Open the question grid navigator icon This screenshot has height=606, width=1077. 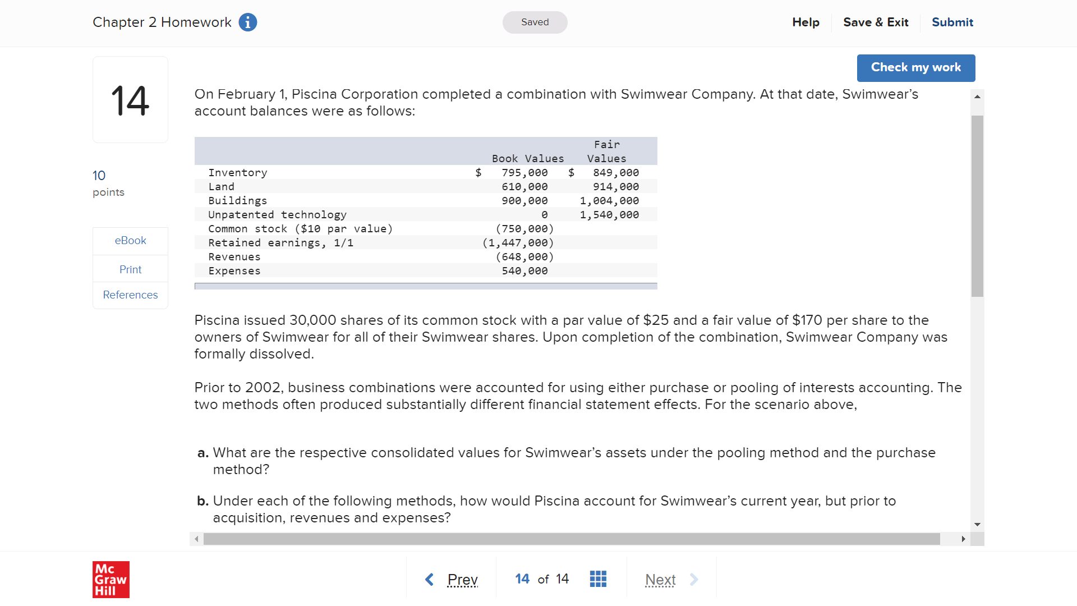click(x=598, y=579)
